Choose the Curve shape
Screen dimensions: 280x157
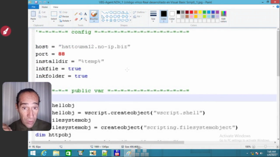[107, 13]
